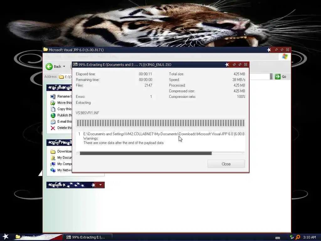Minimize the 7-Zip extraction dialog
The width and height of the screenshot is (321, 241).
pos(234,65)
